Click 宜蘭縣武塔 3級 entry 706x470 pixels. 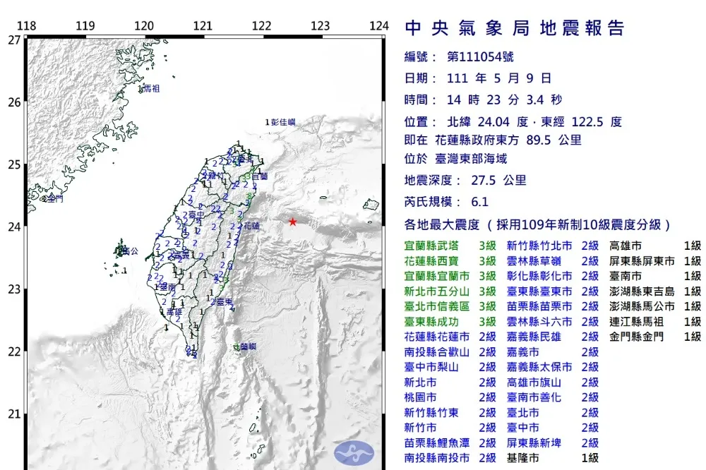(x=450, y=246)
